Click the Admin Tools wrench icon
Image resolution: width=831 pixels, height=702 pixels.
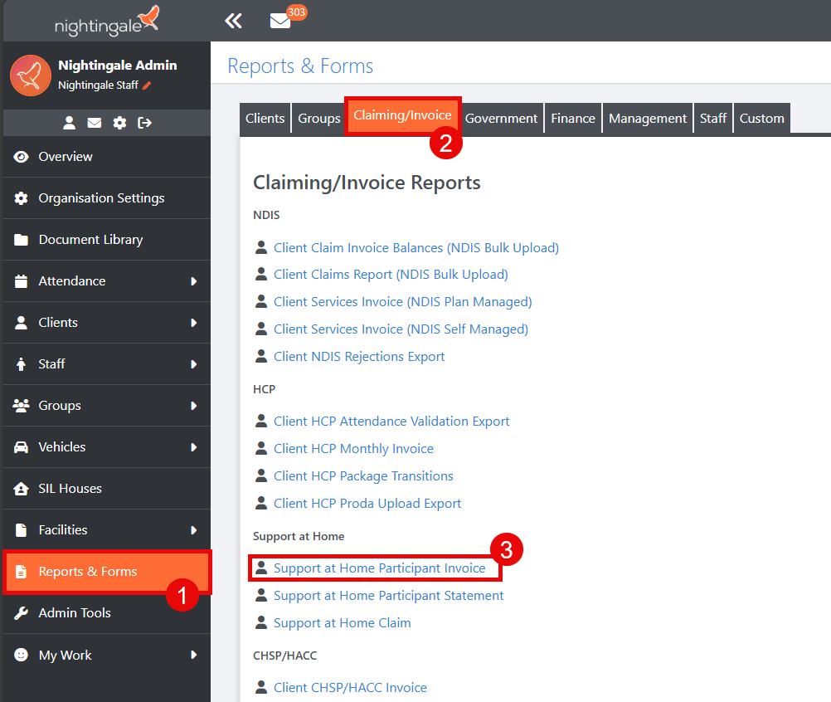21,613
